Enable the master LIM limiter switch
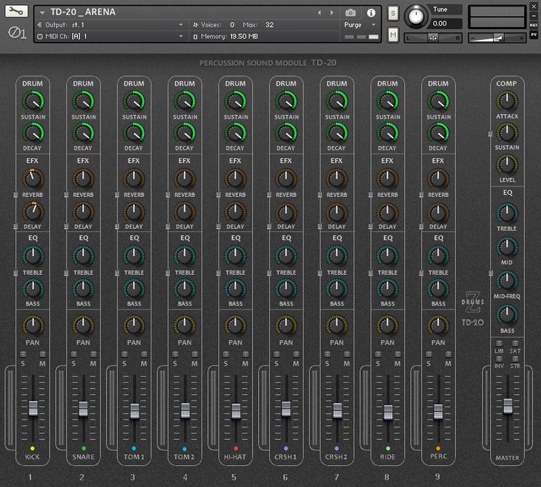Viewport: 541px width, 487px height. click(500, 344)
